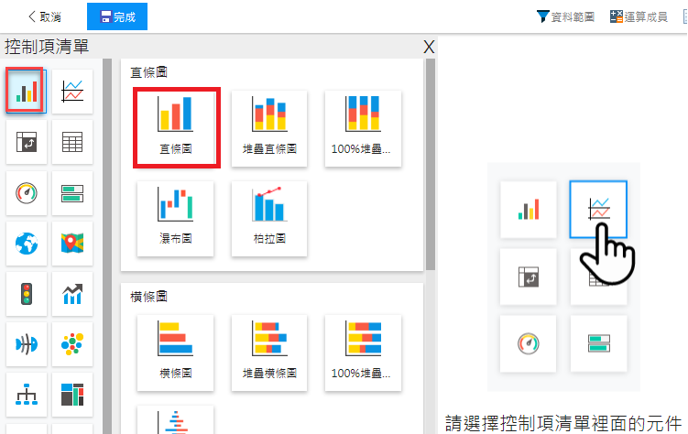Select the 堆疊直條圖 chart type
The height and width of the screenshot is (434, 688).
pos(270,127)
